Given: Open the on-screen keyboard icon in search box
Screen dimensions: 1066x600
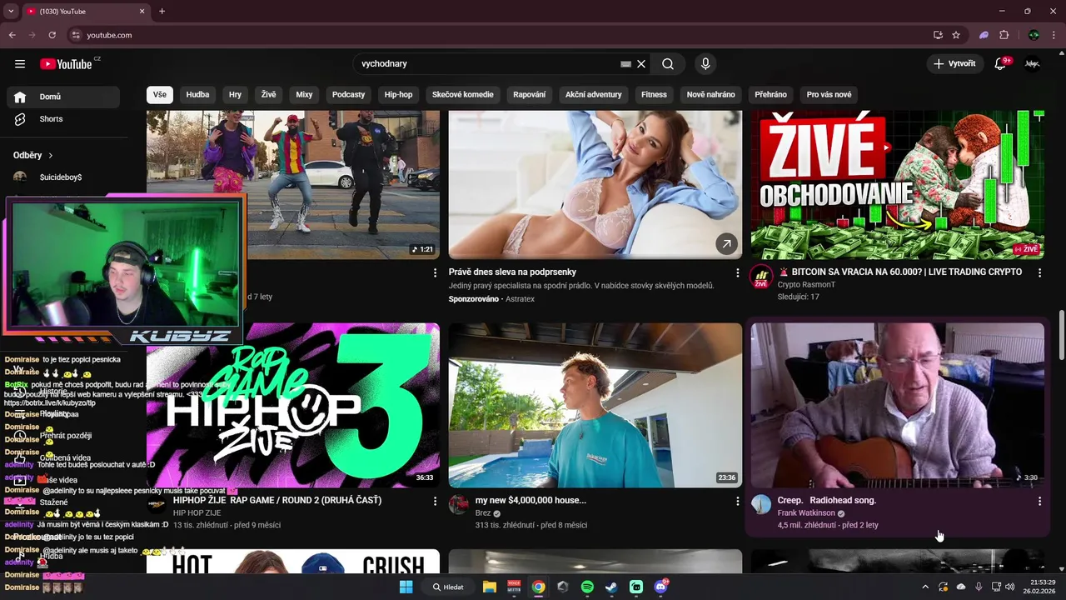Looking at the screenshot, I should tap(625, 64).
